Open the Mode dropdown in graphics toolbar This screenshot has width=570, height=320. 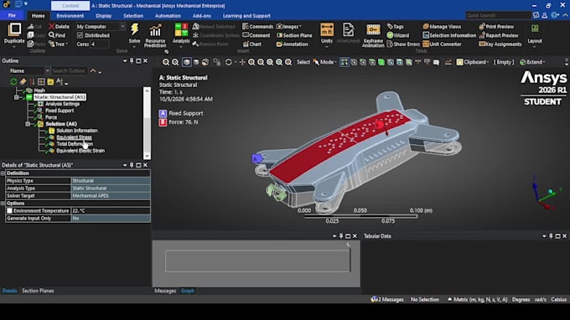click(x=324, y=62)
